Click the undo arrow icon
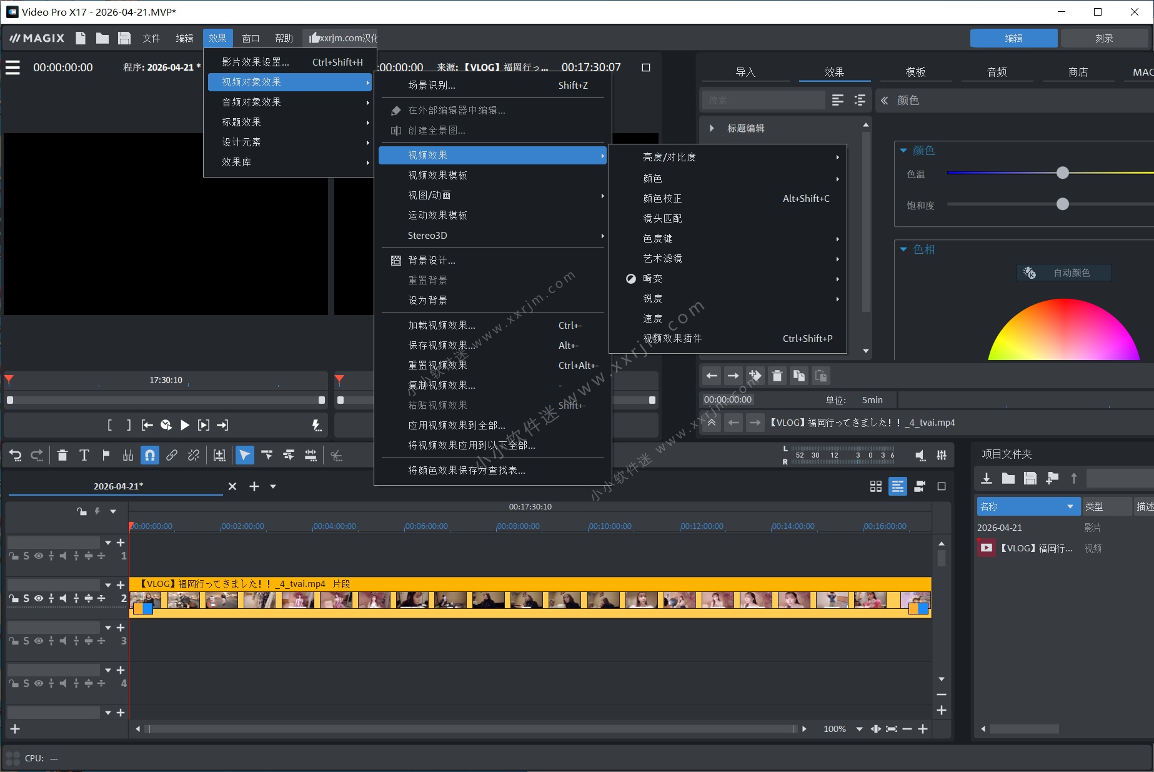The height and width of the screenshot is (772, 1154). (16, 455)
